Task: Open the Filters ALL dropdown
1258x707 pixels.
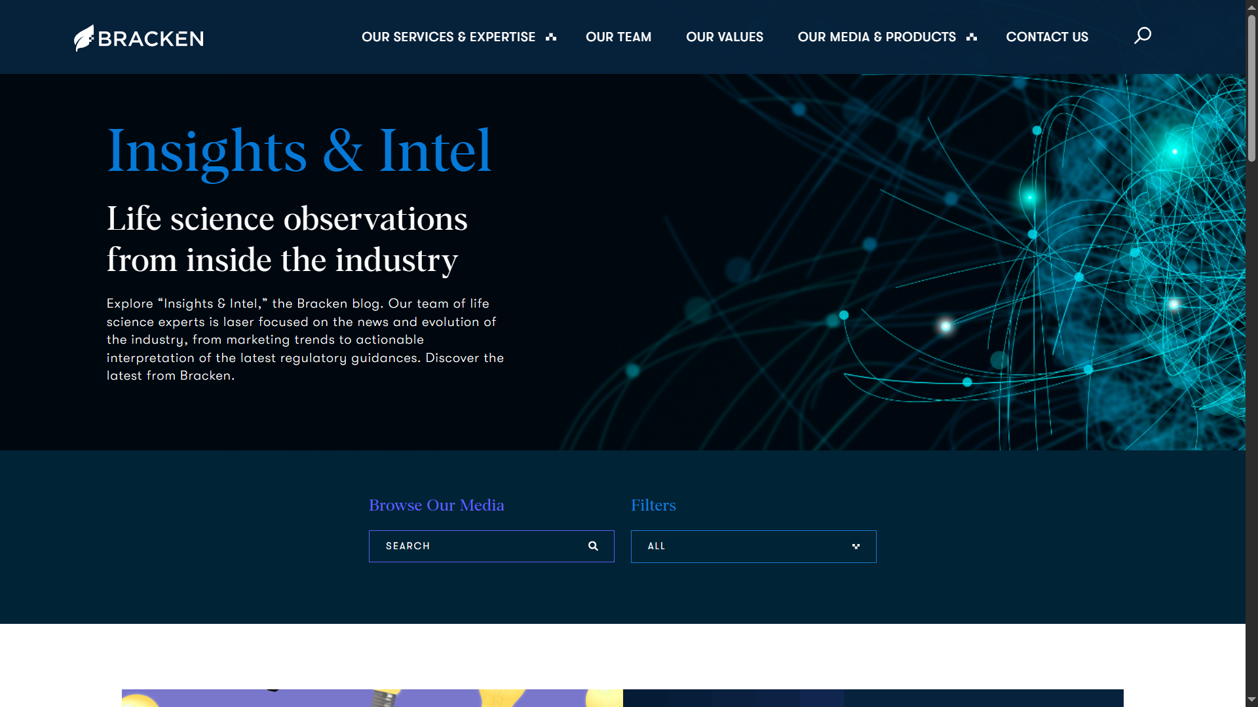Action: tap(753, 546)
